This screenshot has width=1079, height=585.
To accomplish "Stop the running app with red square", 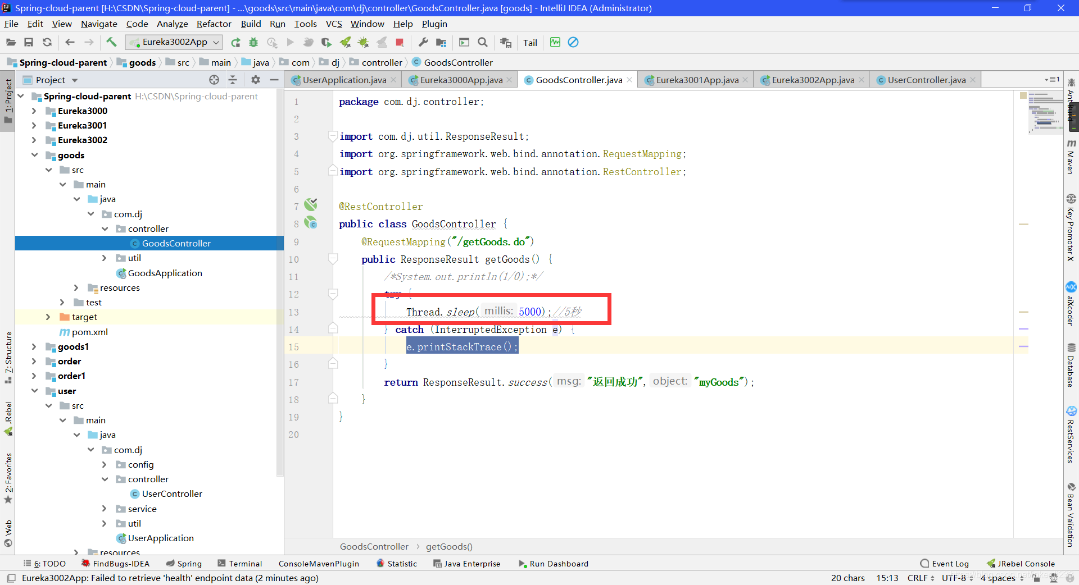I will 400,42.
